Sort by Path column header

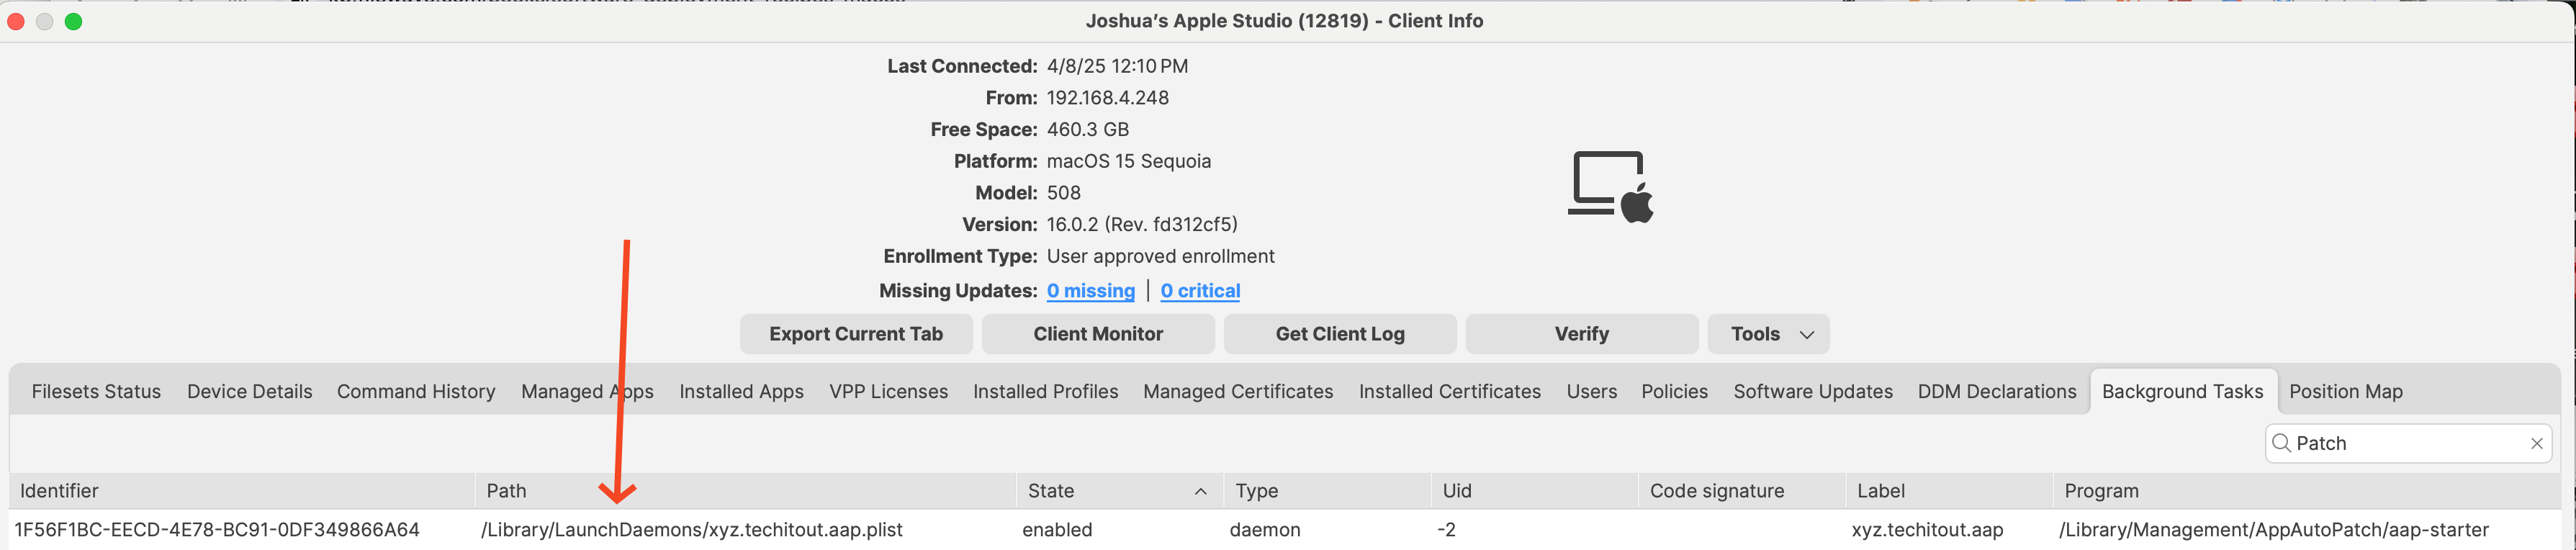coord(746,491)
